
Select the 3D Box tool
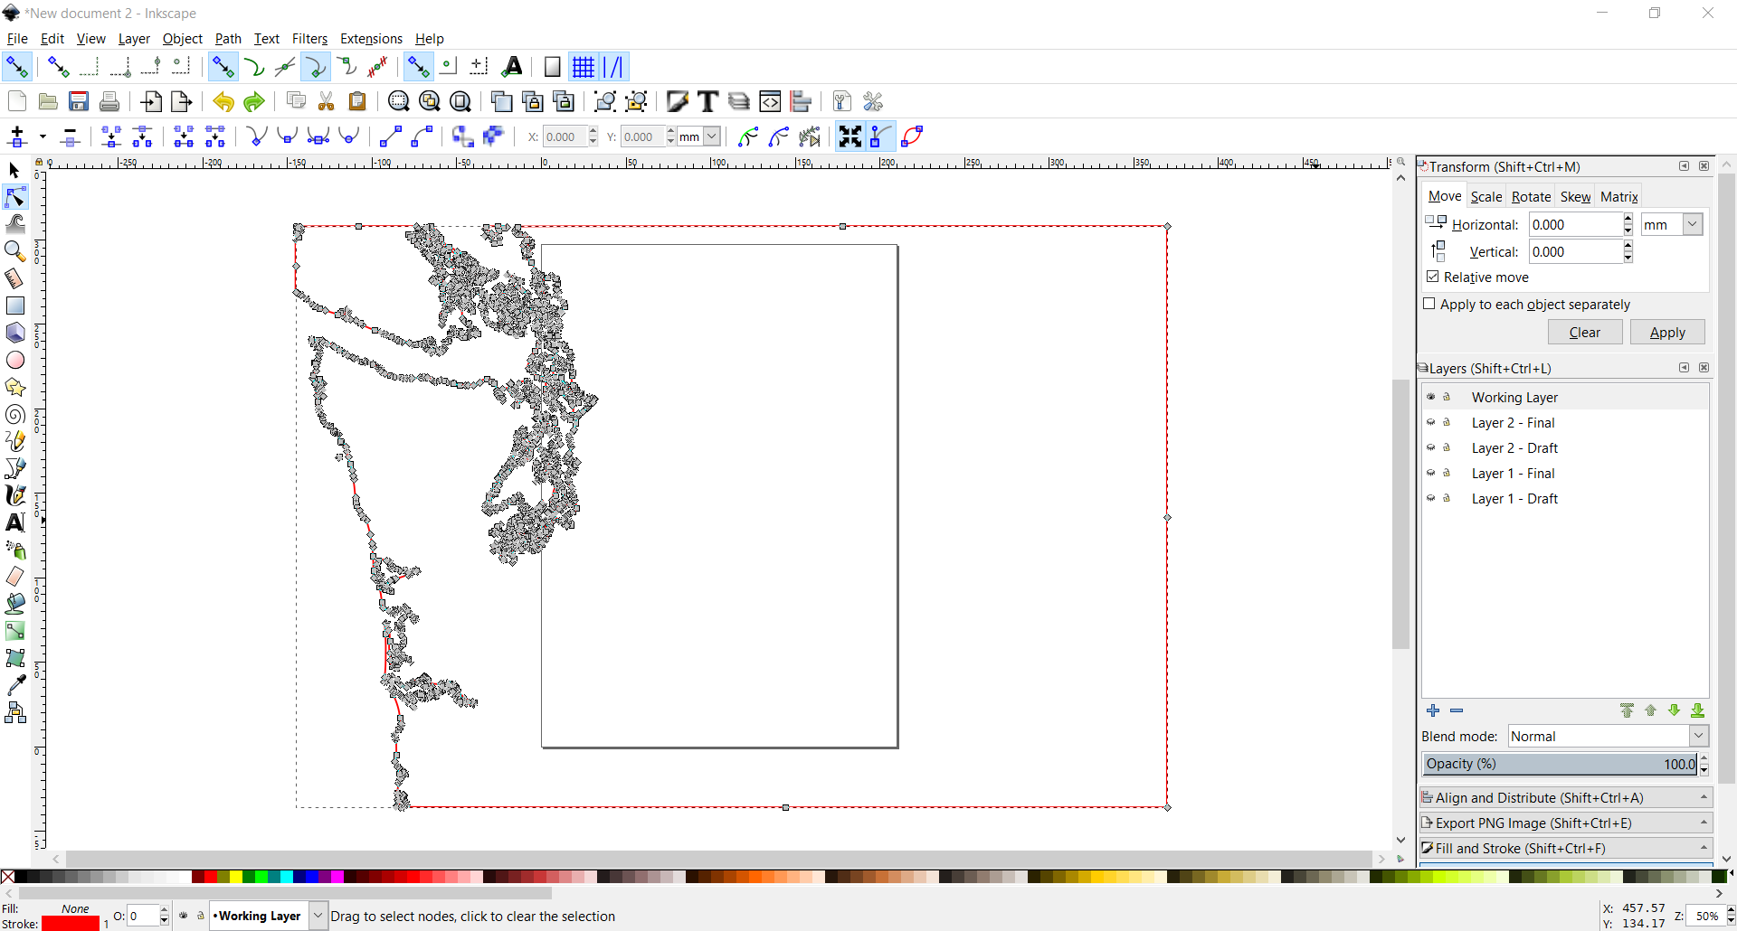[15, 333]
